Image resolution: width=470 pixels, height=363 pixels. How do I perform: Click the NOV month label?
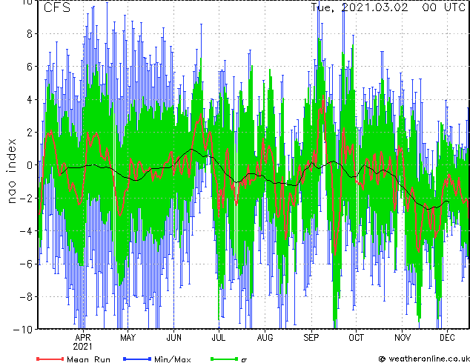pyautogui.click(x=403, y=338)
